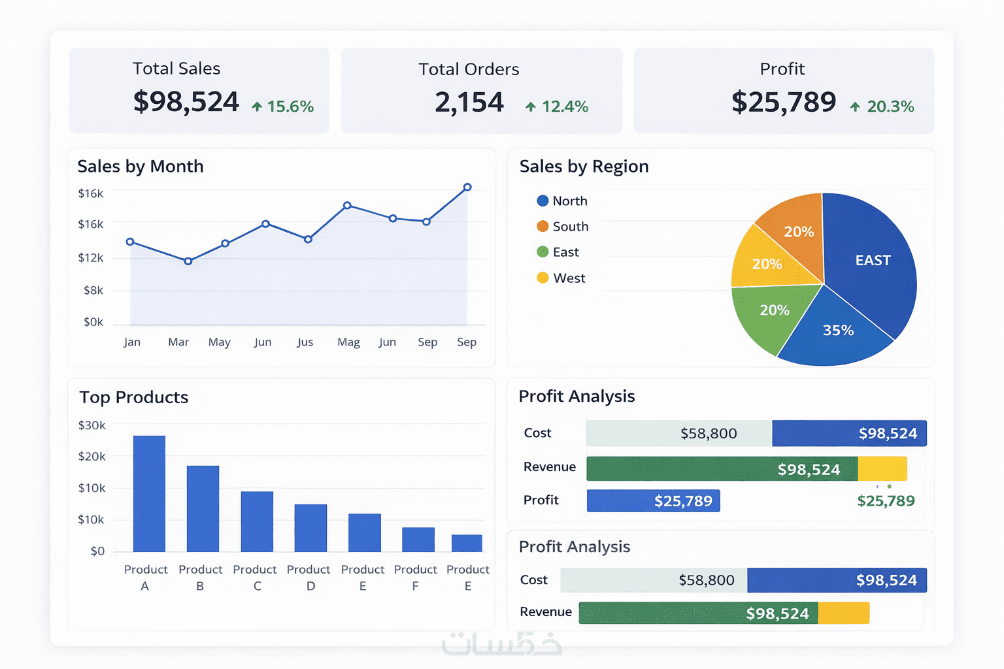
Task: Click the Jan data point on line chart
Action: (x=130, y=242)
